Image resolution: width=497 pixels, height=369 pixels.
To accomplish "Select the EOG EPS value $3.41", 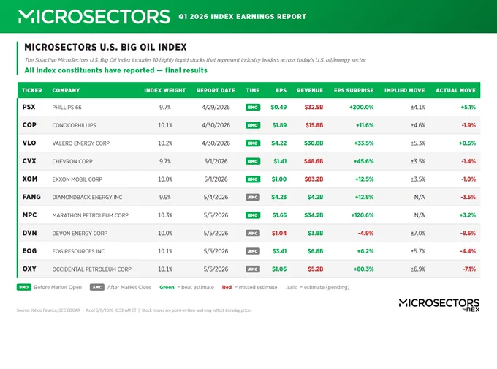I will coord(279,251).
